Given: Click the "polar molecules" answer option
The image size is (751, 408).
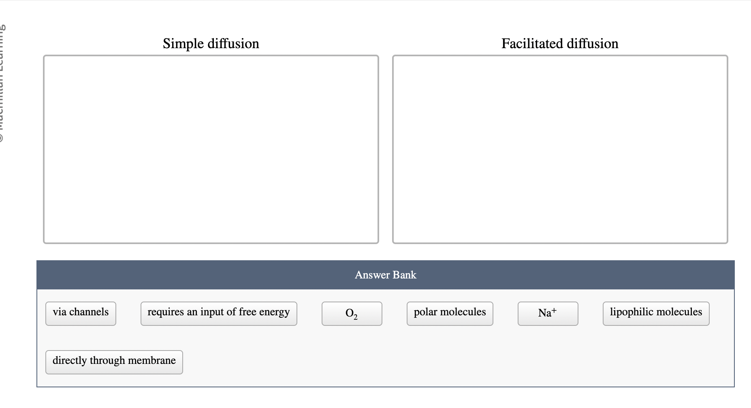Looking at the screenshot, I should pyautogui.click(x=449, y=312).
